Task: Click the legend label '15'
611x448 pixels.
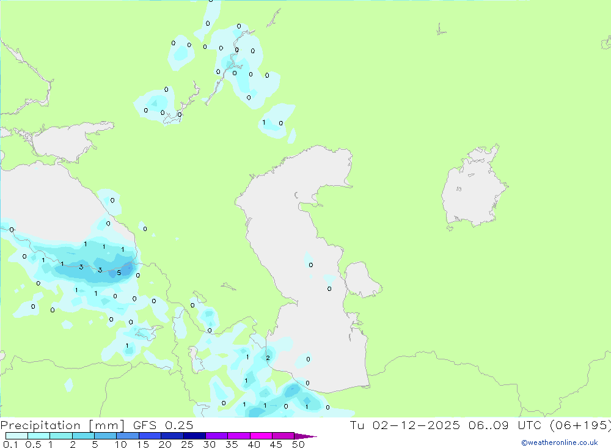Action: (143, 444)
